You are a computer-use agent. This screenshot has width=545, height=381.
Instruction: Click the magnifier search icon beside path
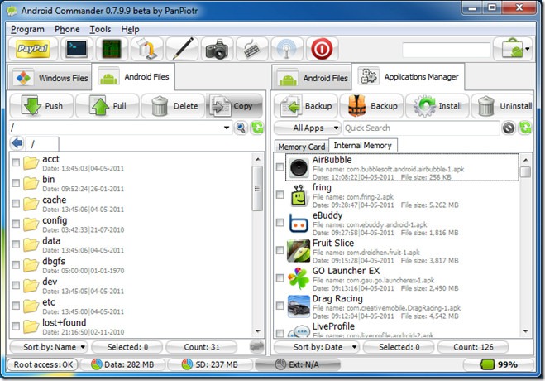click(x=241, y=128)
